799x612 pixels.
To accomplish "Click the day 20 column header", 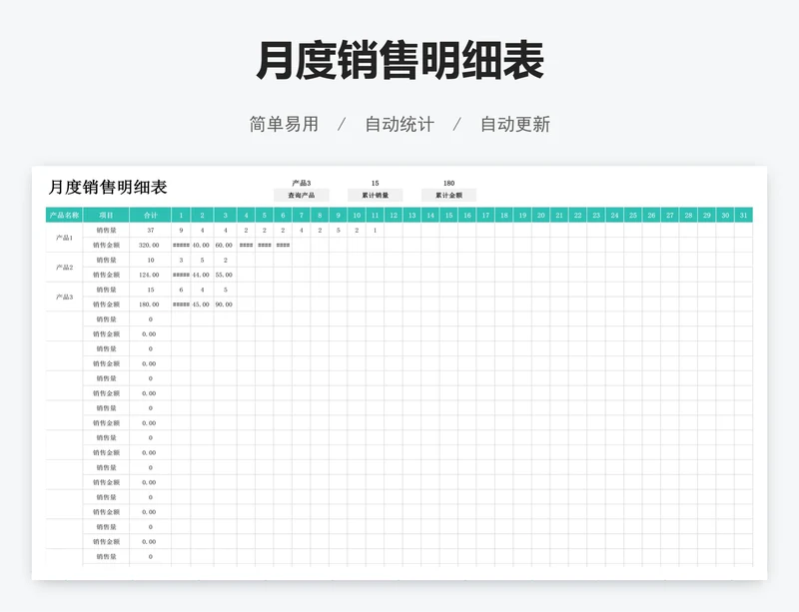I will click(540, 215).
